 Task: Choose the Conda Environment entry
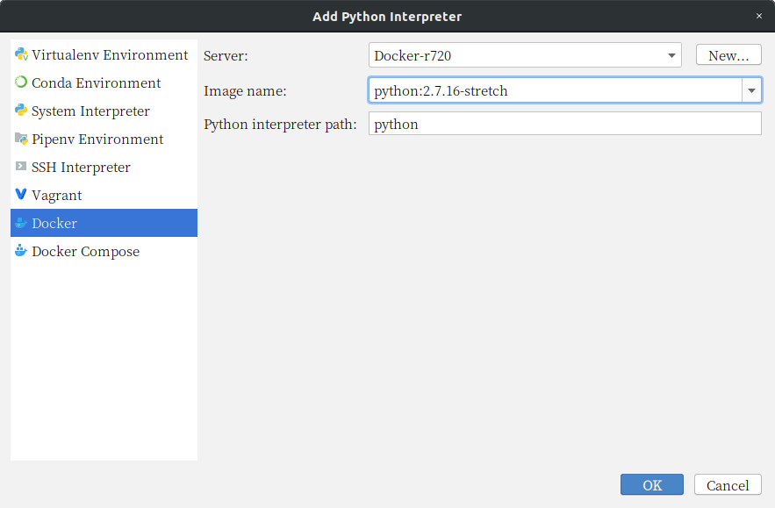[x=104, y=82]
